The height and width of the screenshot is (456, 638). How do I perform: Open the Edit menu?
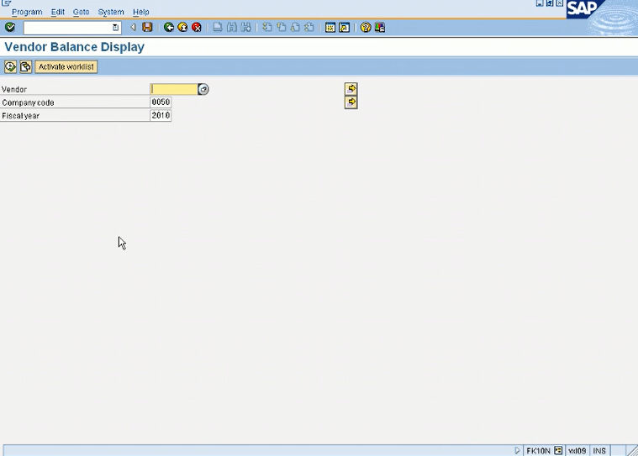58,13
